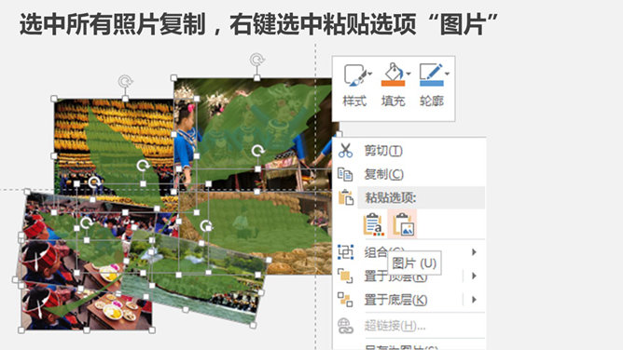Open the 样式 dropdown arrow

tap(370, 74)
